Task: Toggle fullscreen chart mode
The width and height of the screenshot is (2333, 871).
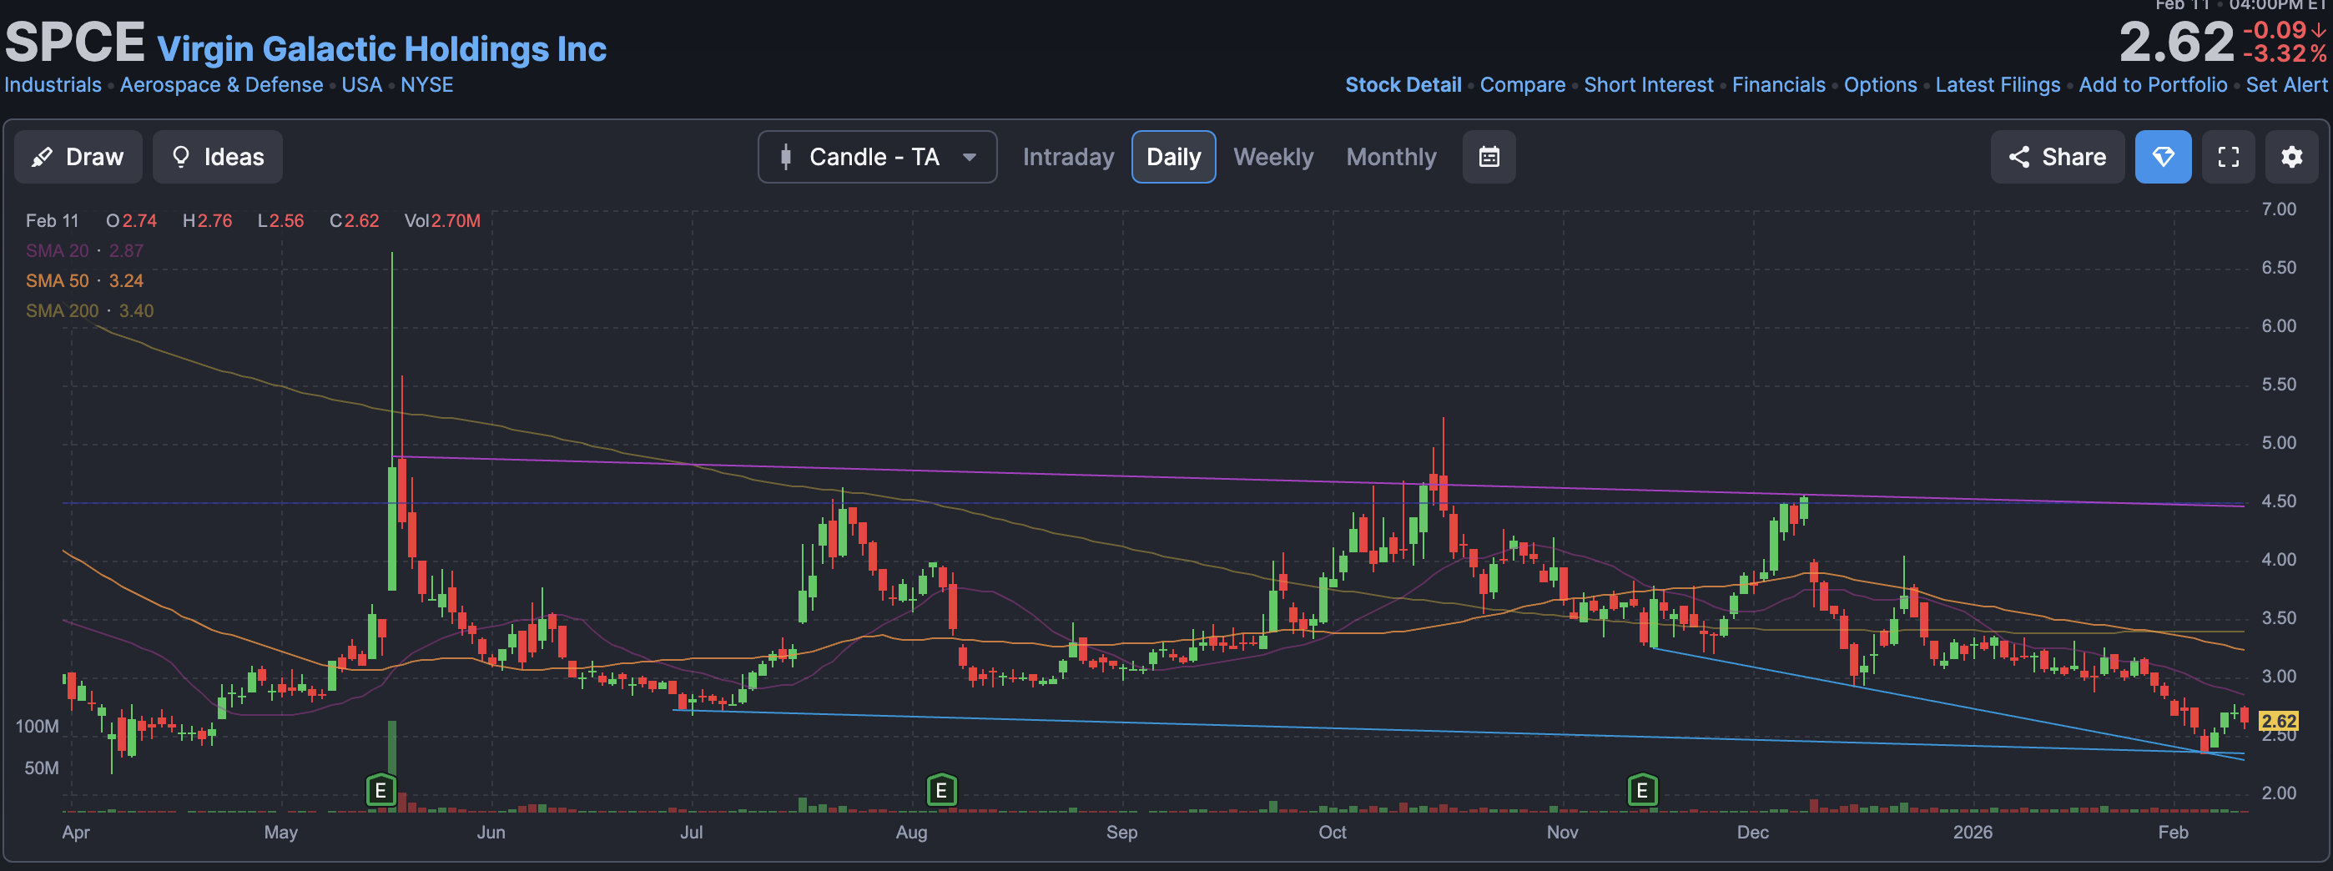Action: point(2228,157)
